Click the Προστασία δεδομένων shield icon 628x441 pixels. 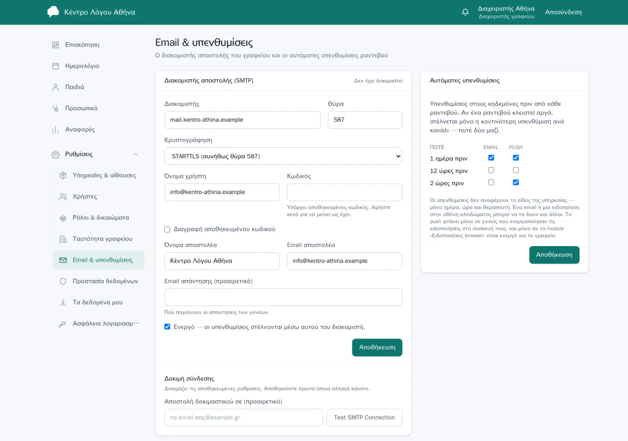[x=63, y=281]
